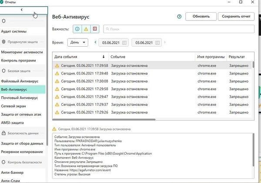The image size is (261, 183).
Task: Toggle the warning importance filter
Action: [x=86, y=29]
